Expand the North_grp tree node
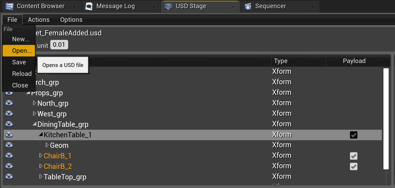The height and width of the screenshot is (188, 395). click(x=34, y=103)
